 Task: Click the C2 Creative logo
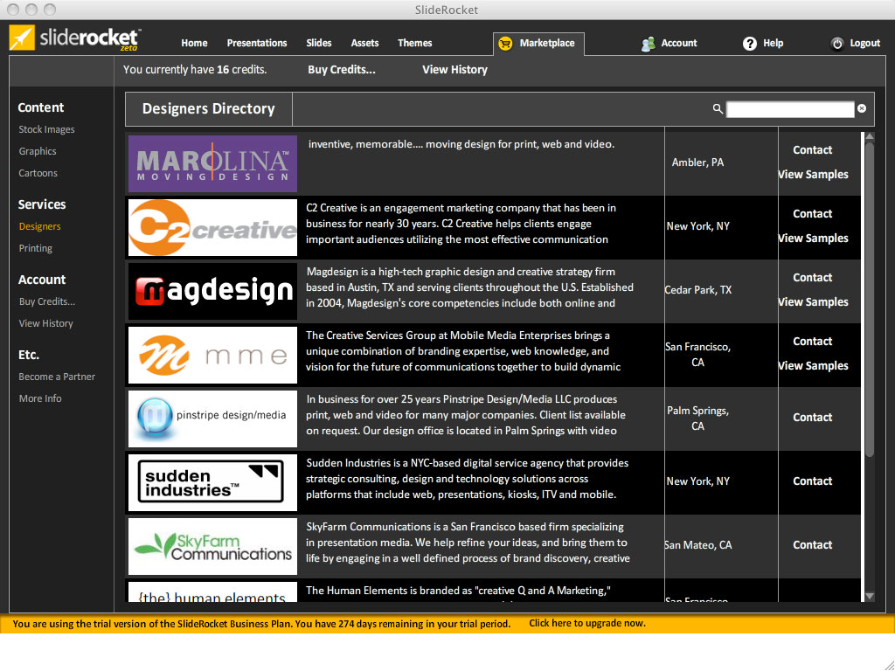[213, 228]
